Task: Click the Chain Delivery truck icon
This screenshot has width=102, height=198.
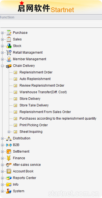Action: (9, 66)
